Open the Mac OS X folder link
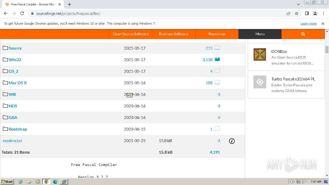 [x=18, y=83]
